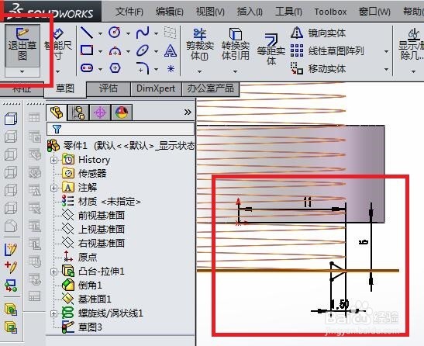The image size is (424, 346).
Task: Select the Corner Rectangle tool
Action: tap(87, 50)
